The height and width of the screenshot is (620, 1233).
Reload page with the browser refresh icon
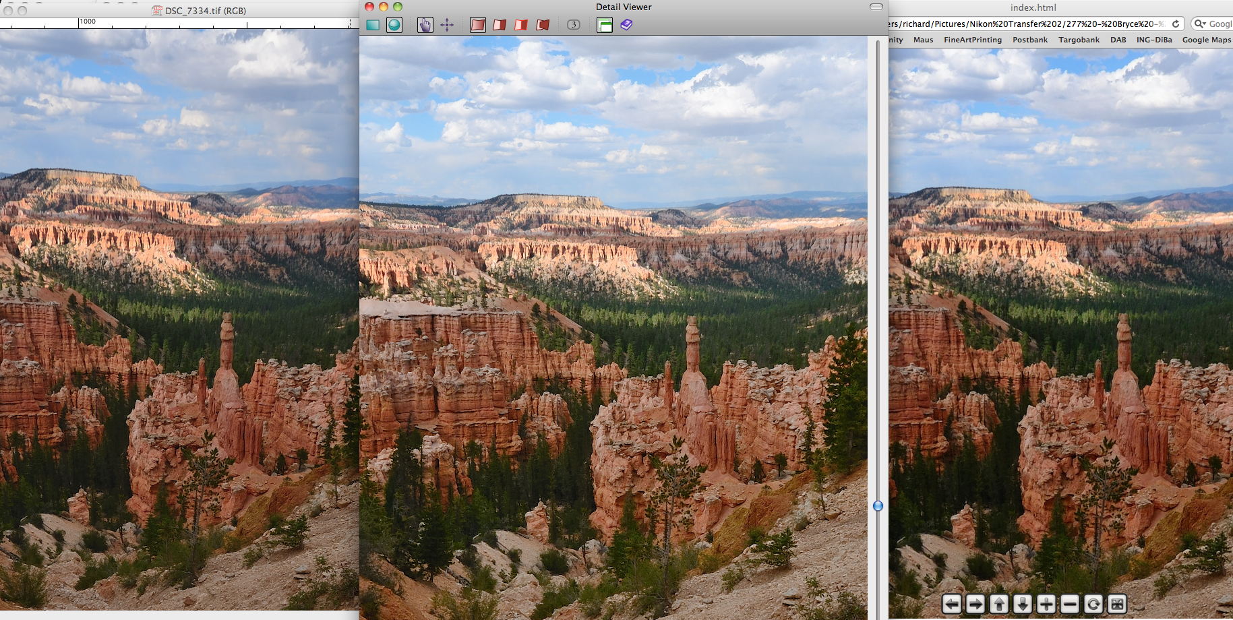coord(1176,24)
